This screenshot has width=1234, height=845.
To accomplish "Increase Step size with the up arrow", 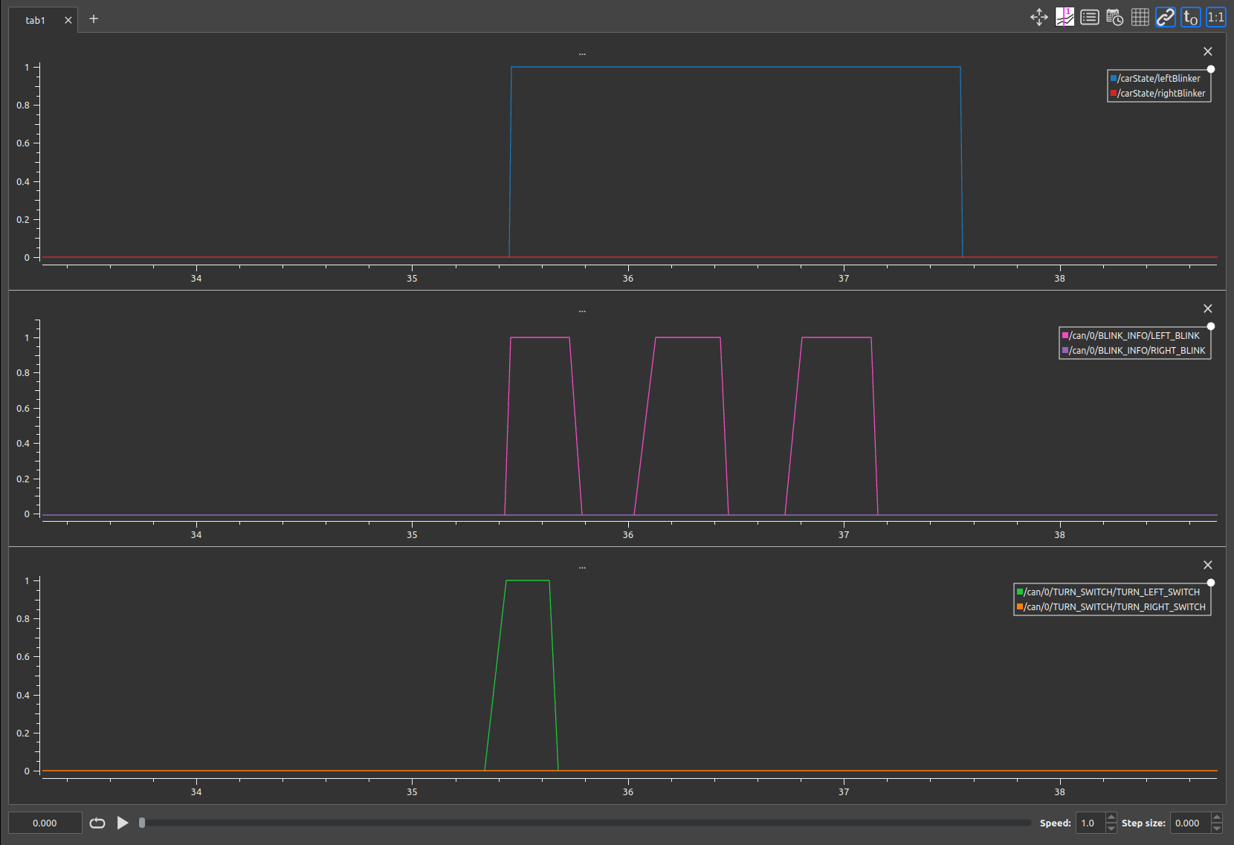I will coord(1217,818).
